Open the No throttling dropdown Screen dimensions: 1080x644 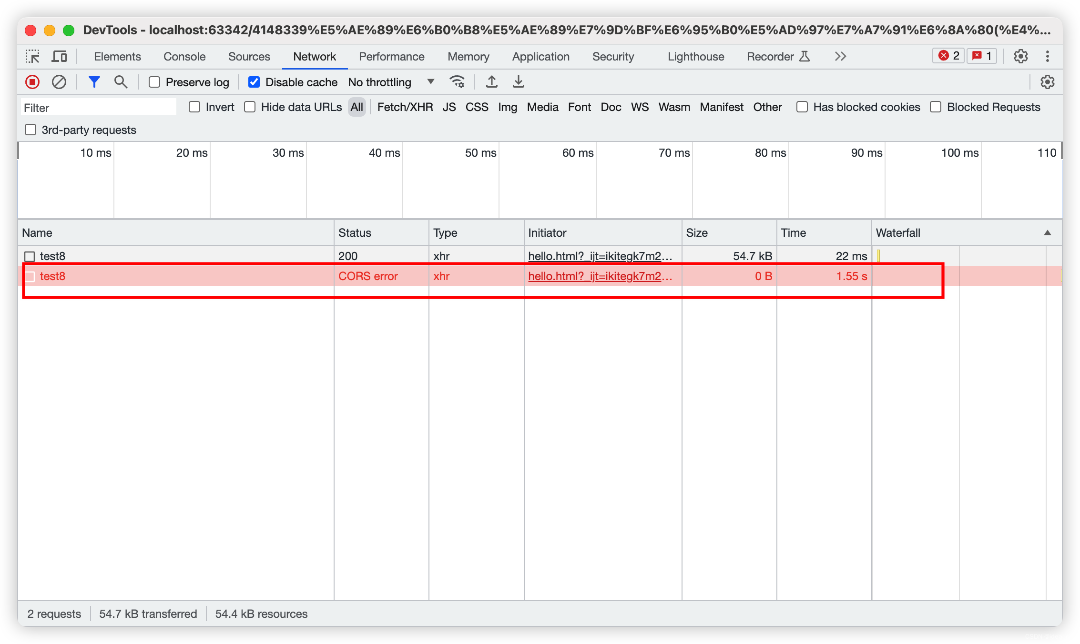pyautogui.click(x=391, y=82)
